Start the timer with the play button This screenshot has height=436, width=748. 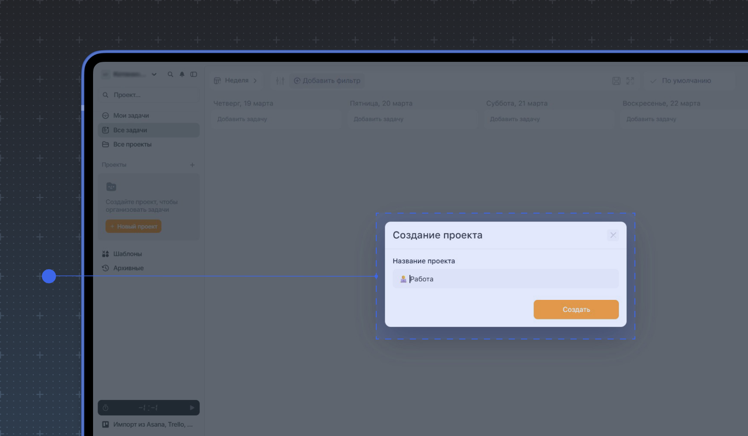[192, 408]
